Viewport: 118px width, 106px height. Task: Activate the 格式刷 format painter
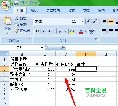coord(22,31)
